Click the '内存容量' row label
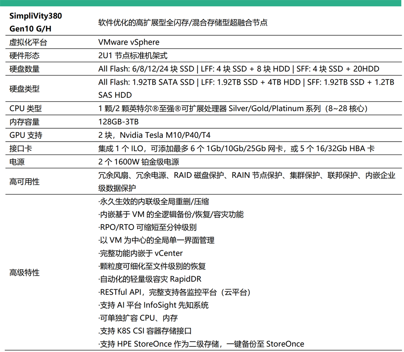Image resolution: width=404 pixels, height=352 pixels. pyautogui.click(x=24, y=122)
